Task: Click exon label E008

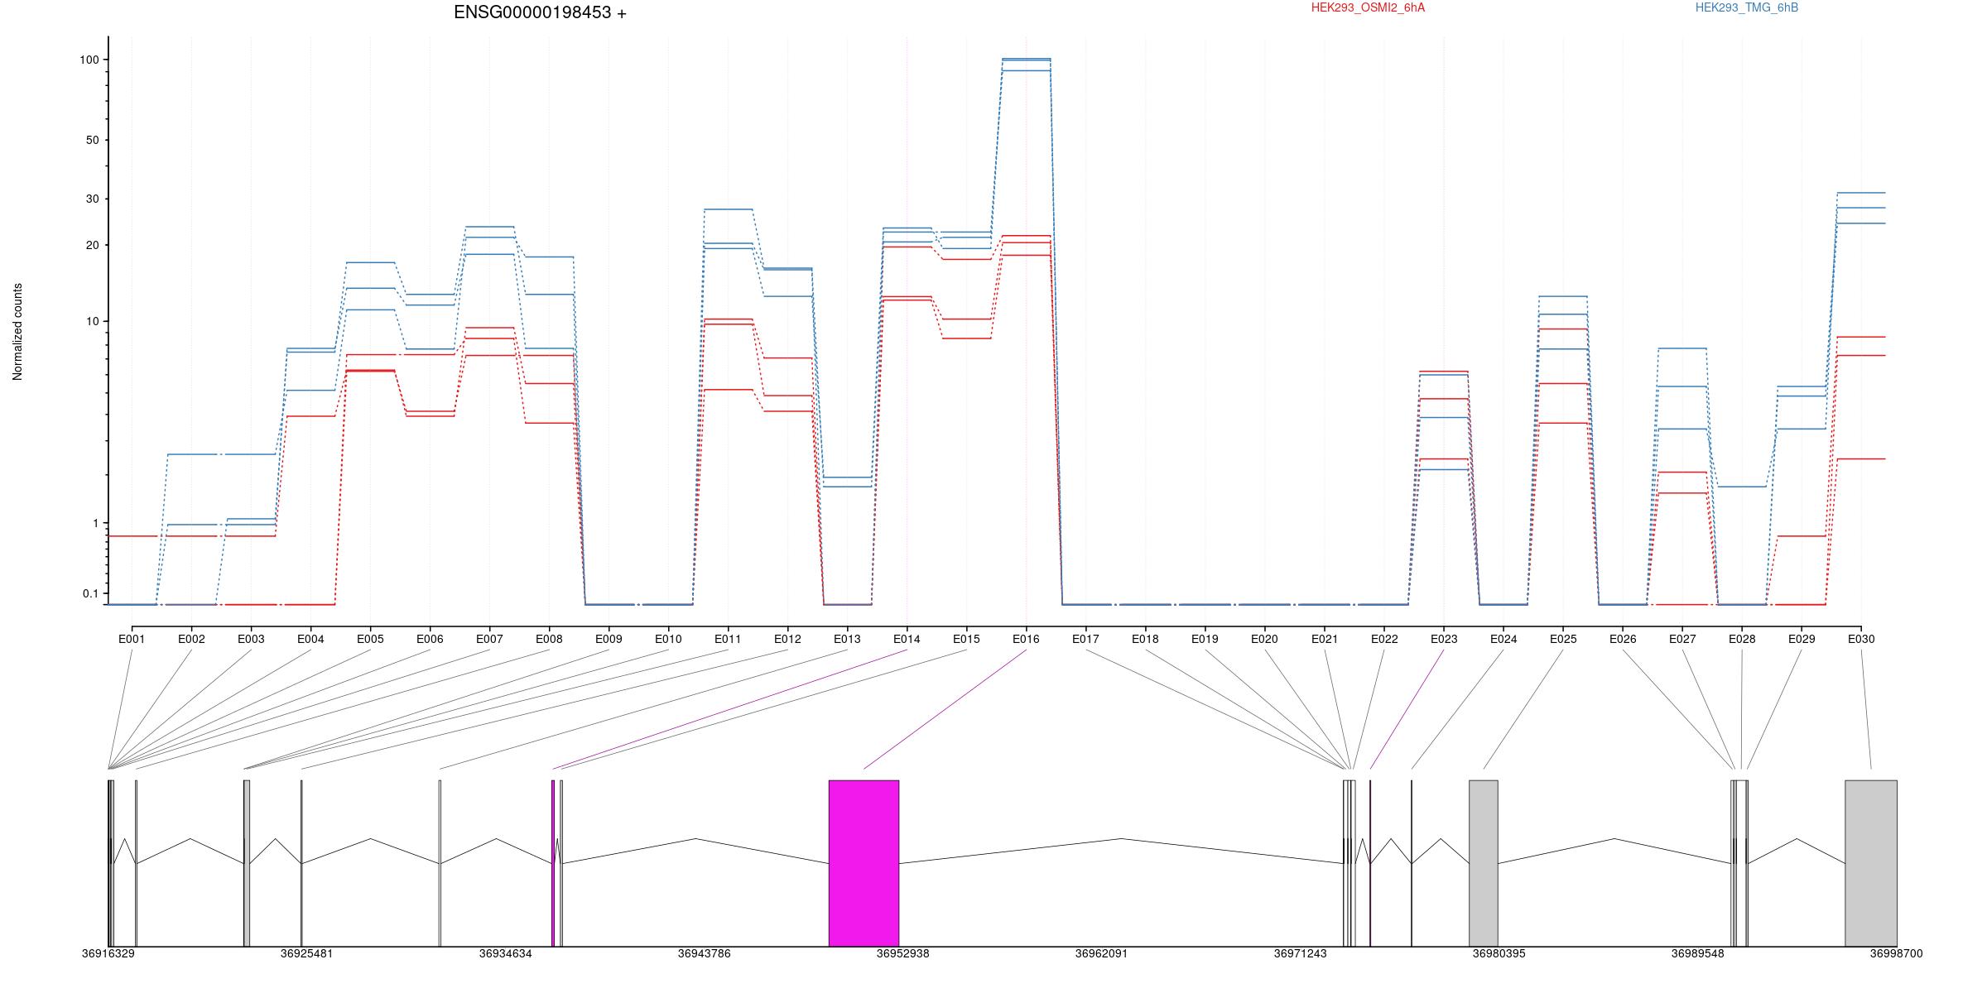Action: click(549, 639)
